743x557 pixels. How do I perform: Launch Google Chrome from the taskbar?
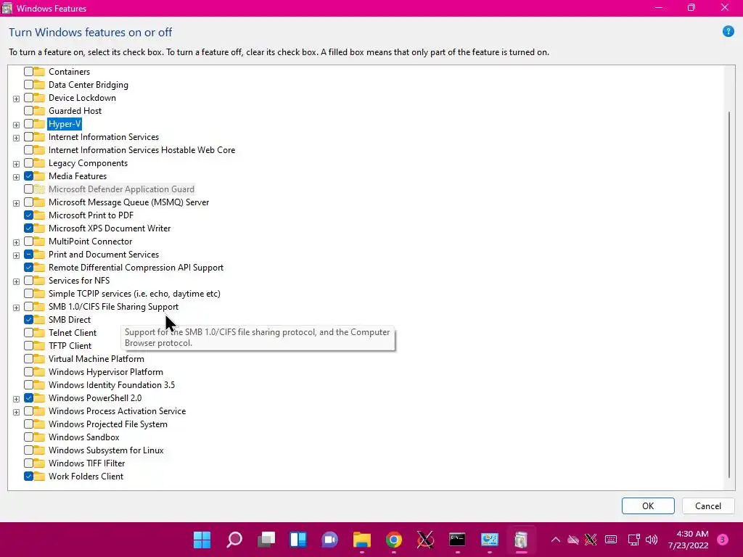tap(394, 540)
